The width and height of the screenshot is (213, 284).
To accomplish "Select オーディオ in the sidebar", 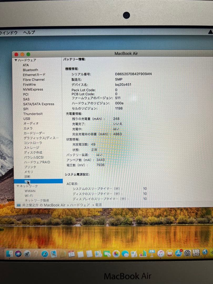I will (31, 124).
